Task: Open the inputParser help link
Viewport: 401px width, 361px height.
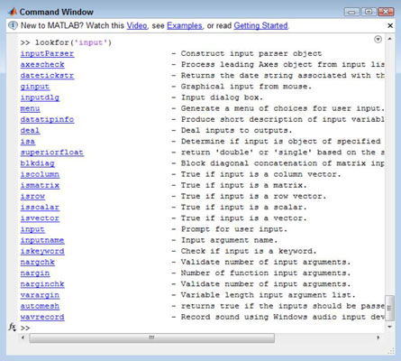Action: [x=47, y=53]
